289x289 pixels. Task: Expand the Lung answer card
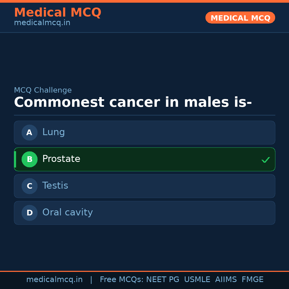tap(144, 132)
